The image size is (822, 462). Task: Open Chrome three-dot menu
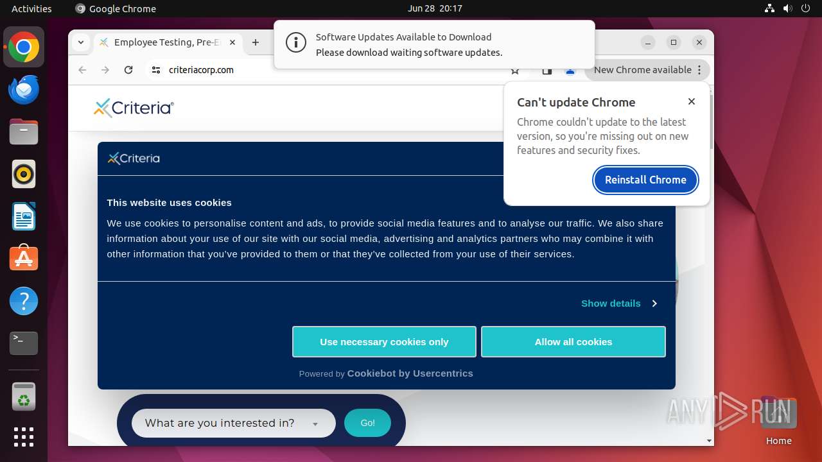pos(699,70)
